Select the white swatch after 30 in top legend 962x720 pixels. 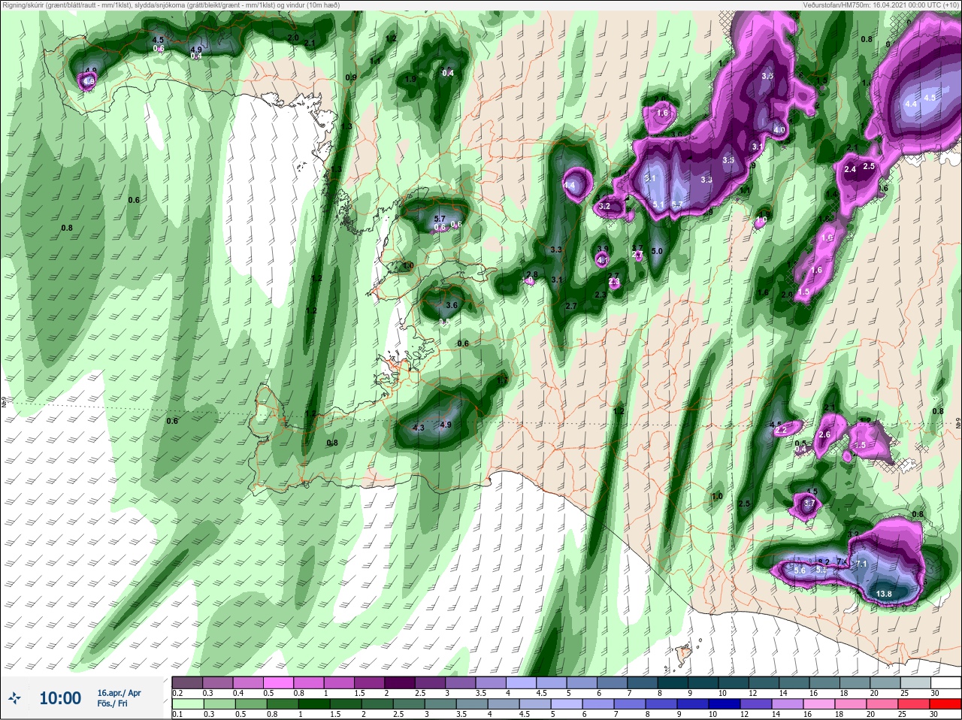coord(948,682)
